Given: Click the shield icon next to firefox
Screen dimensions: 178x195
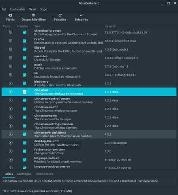Looking at the screenshot, I should coord(11,41).
